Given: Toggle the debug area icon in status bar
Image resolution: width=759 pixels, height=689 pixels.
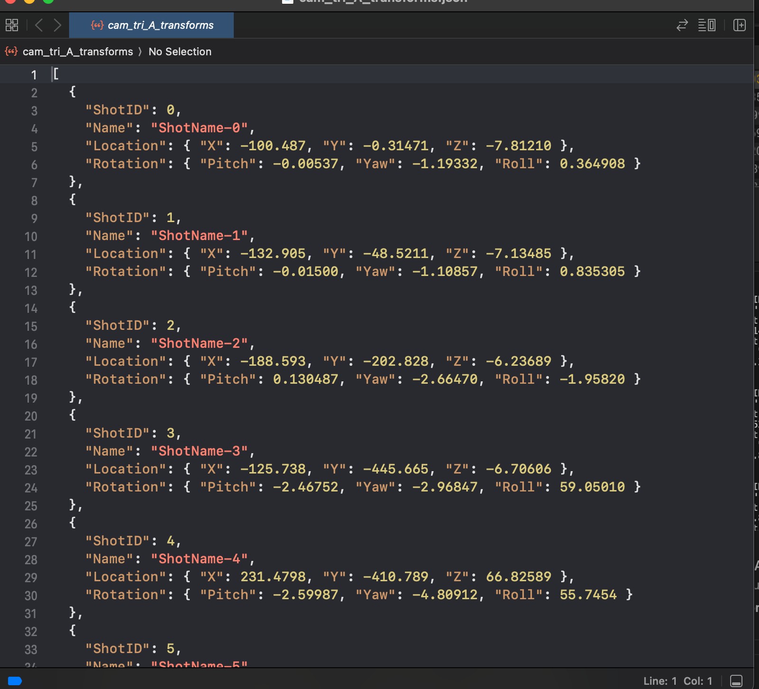Looking at the screenshot, I should click(x=736, y=681).
